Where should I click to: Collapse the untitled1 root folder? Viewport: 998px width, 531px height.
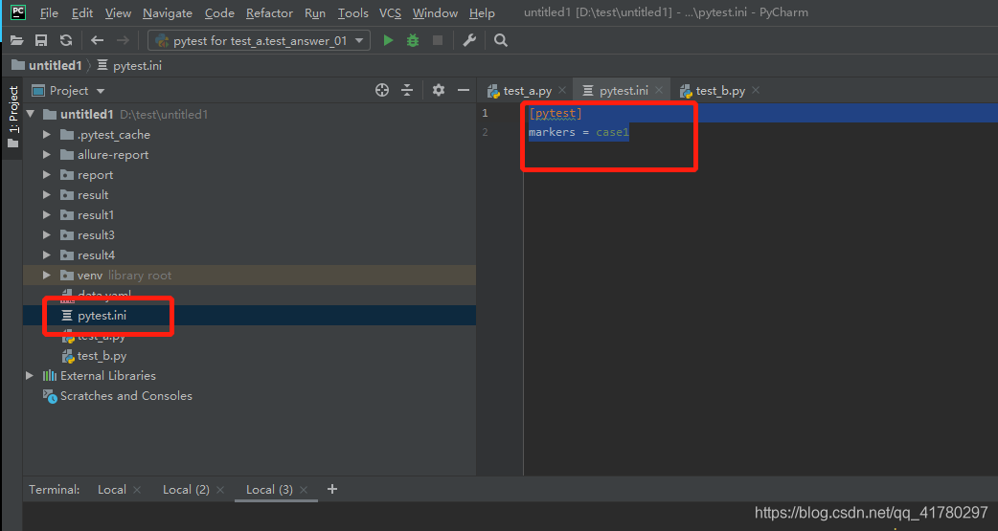[x=31, y=115]
